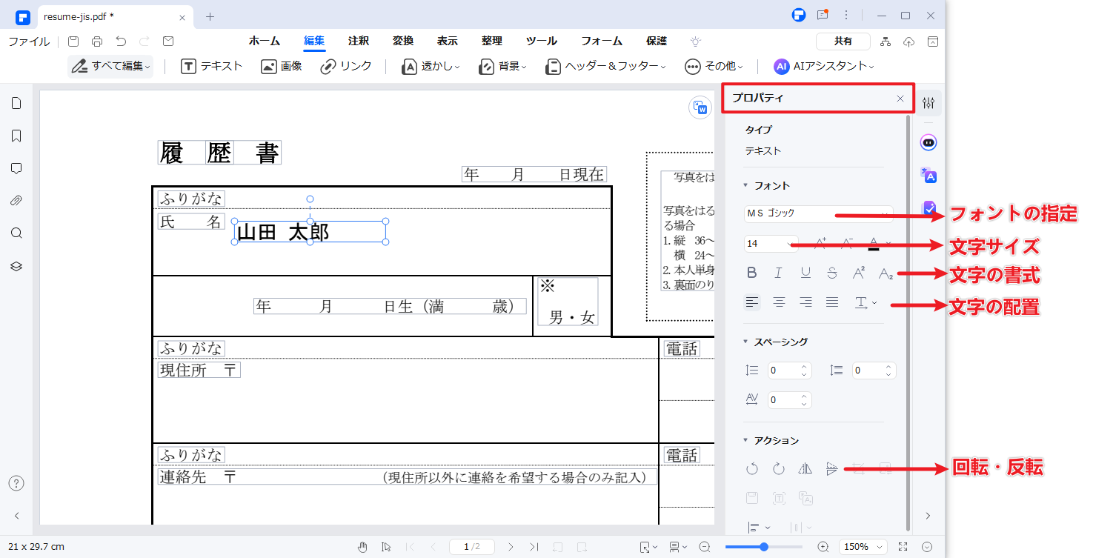Toggle Superscript formatting
Viewport: 1093px width, 558px height.
(859, 273)
